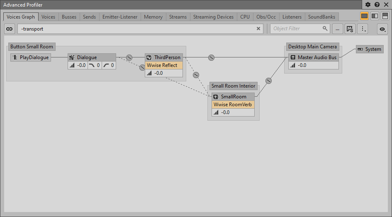Select the PlayDialogue event node
The image size is (392, 217).
30,57
